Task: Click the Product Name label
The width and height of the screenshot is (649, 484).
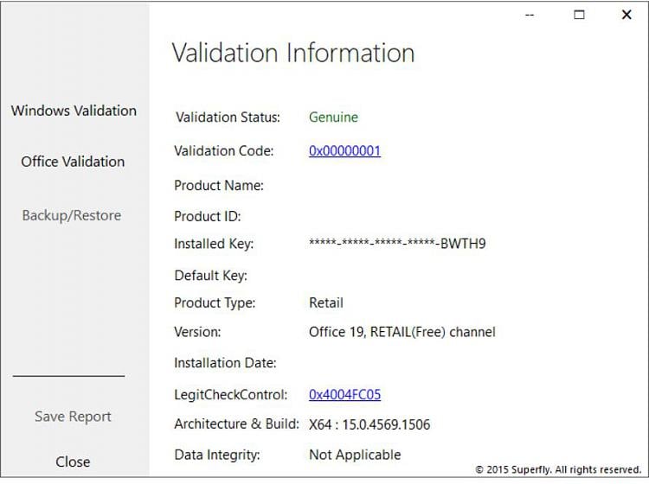Action: (x=219, y=186)
